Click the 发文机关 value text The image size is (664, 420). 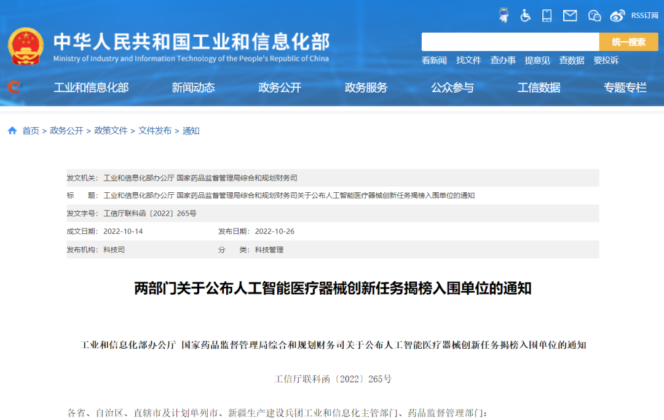(200, 178)
